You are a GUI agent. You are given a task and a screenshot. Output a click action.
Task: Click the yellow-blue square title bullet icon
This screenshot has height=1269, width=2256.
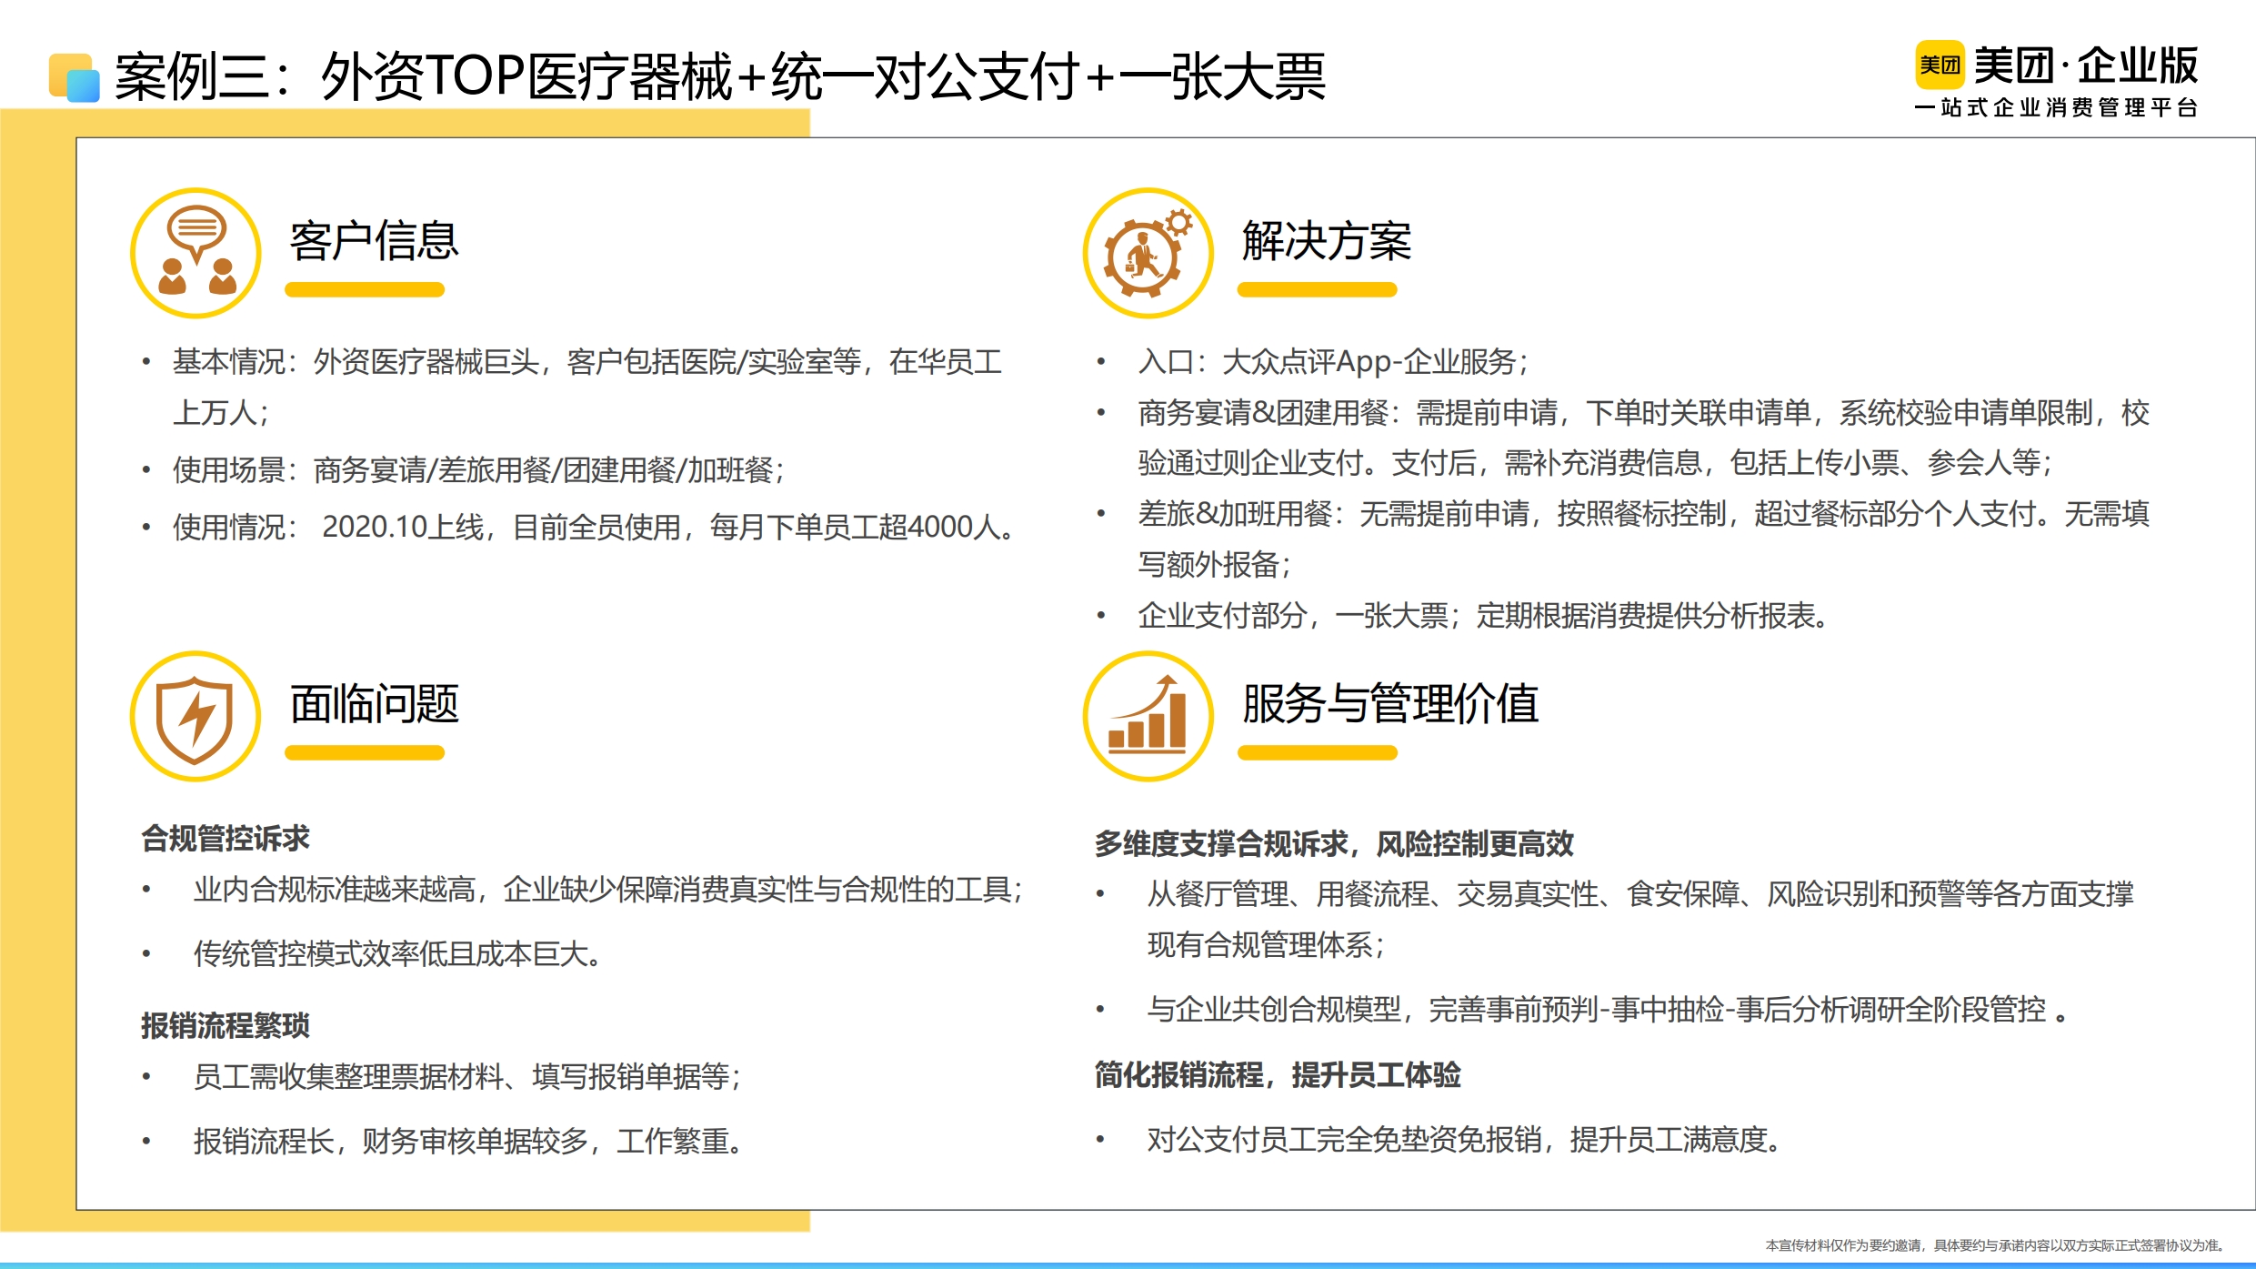coord(74,77)
